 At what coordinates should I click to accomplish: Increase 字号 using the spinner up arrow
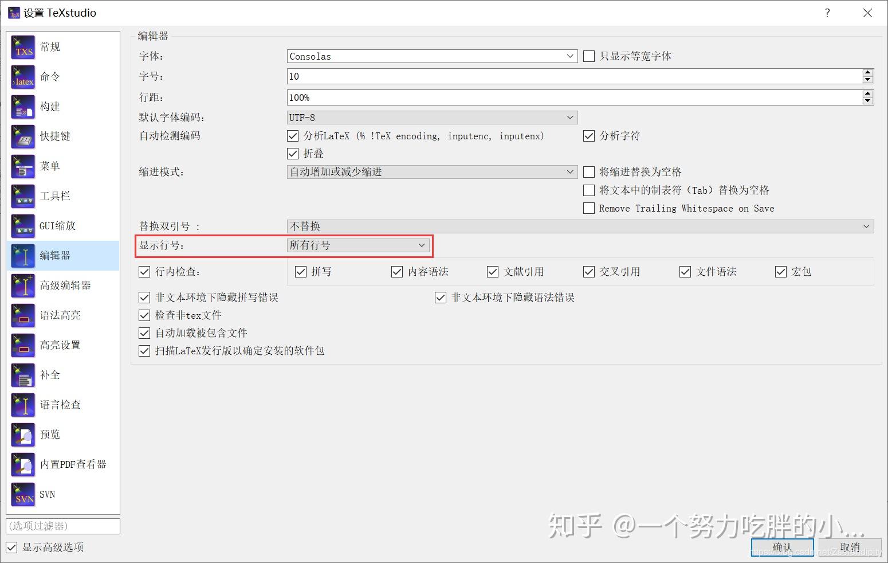click(x=868, y=73)
